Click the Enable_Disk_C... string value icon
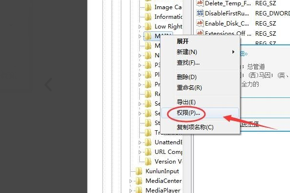 (200, 23)
